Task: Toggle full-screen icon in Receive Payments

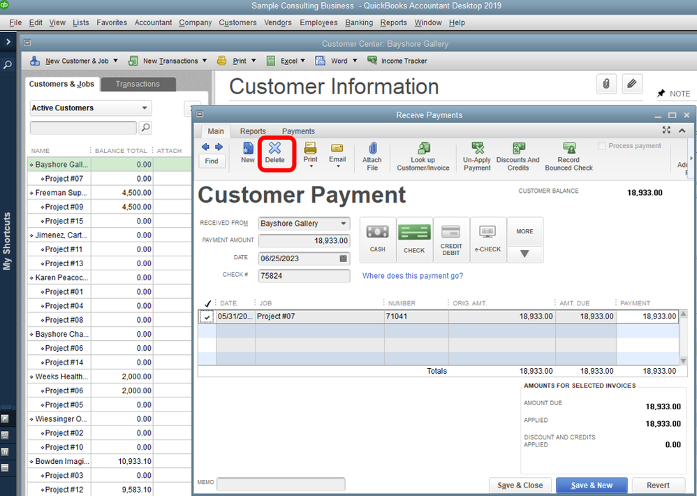Action: point(666,130)
